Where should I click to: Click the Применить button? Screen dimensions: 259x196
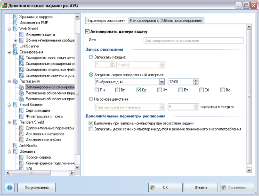tap(237, 188)
